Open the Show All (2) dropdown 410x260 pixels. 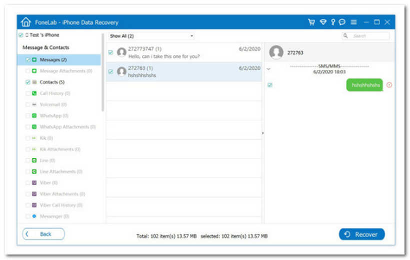(151, 36)
